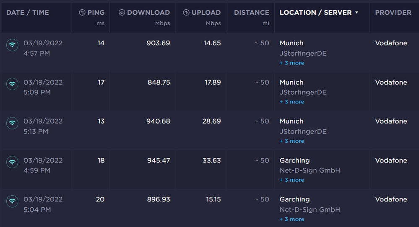Viewport: 419px width, 227px height.
Task: Sort by the Location / Server header label
Action: [315, 13]
